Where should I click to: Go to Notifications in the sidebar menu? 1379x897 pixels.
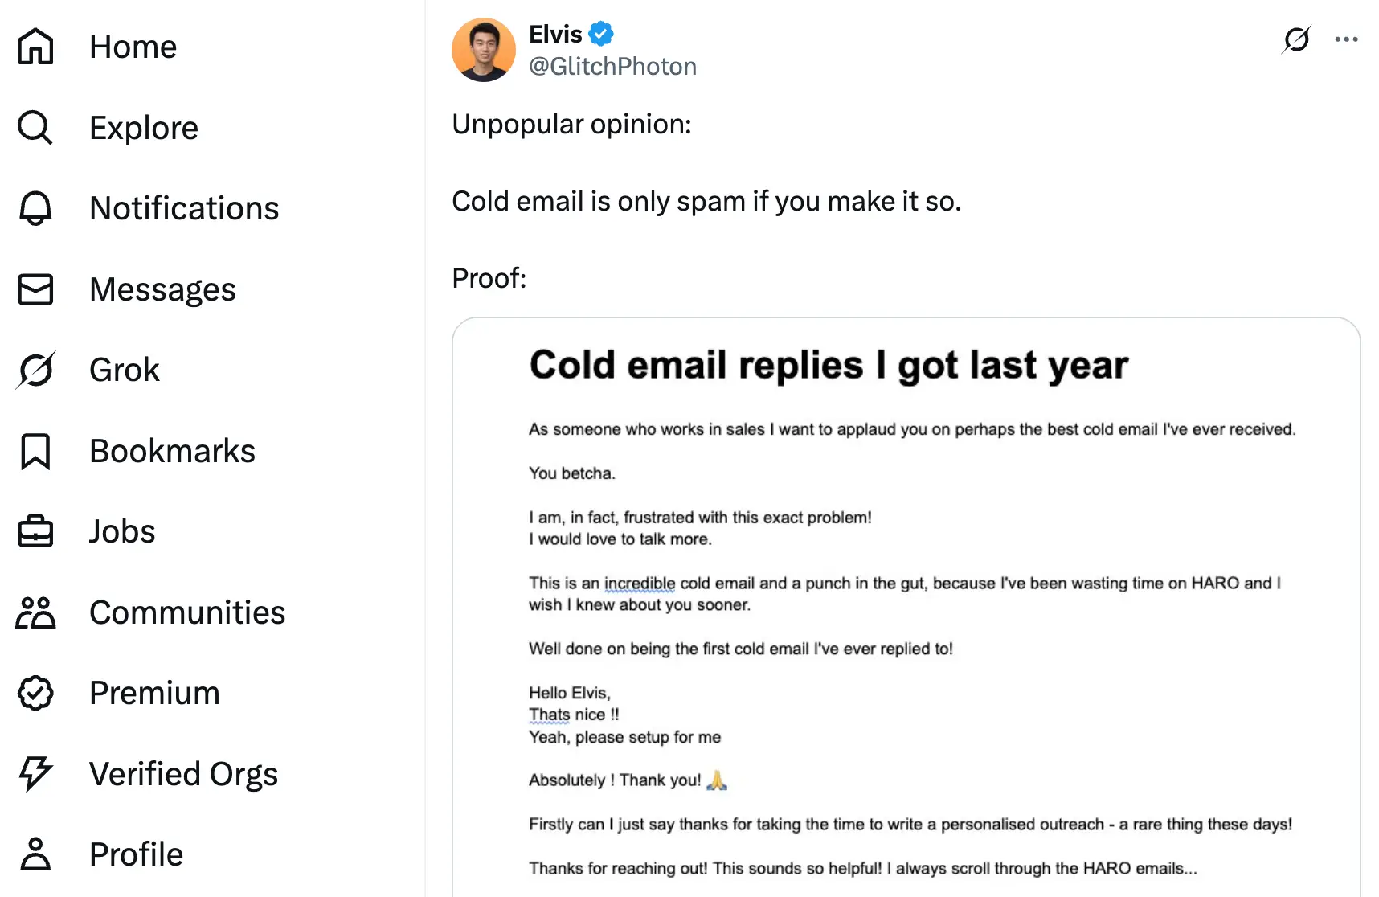point(184,208)
